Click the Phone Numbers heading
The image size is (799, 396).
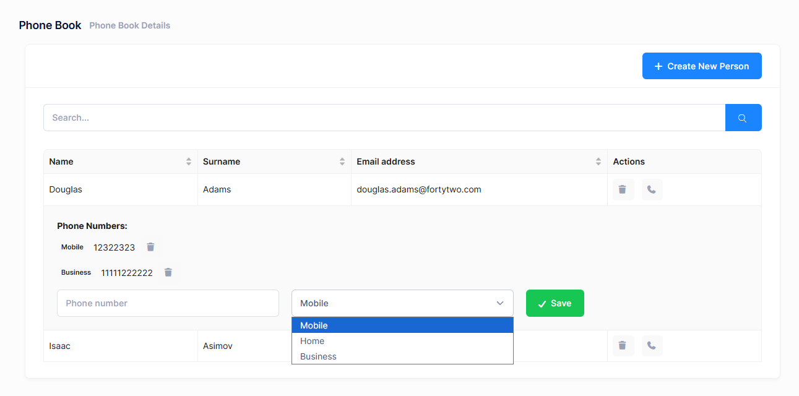[92, 226]
